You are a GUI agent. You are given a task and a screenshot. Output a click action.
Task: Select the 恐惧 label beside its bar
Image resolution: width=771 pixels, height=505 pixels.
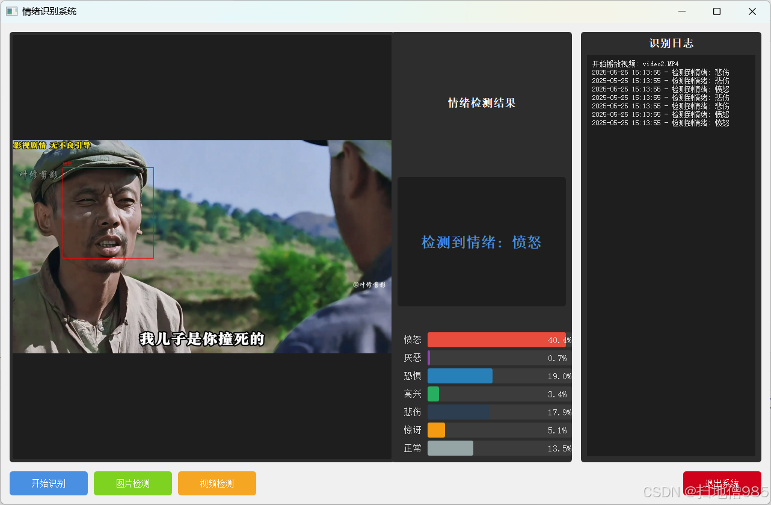tap(413, 376)
